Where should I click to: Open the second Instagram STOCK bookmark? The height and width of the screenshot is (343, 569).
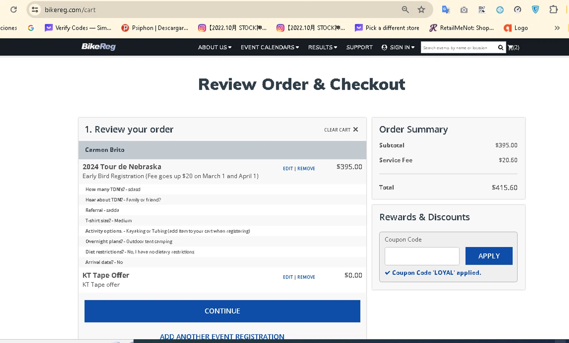click(311, 28)
